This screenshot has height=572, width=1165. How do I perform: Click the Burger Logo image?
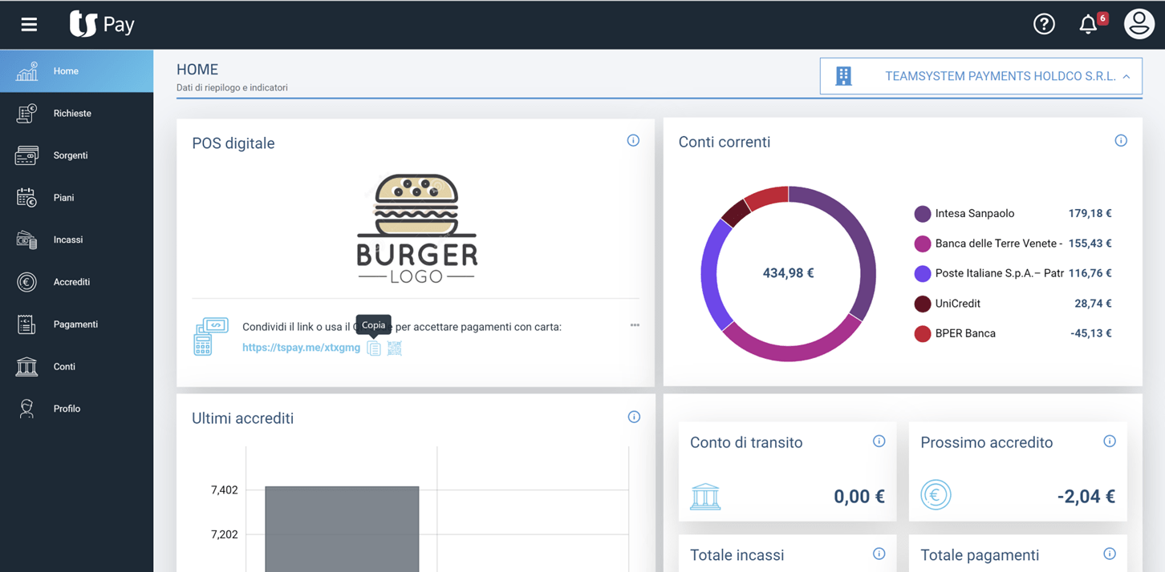point(416,228)
